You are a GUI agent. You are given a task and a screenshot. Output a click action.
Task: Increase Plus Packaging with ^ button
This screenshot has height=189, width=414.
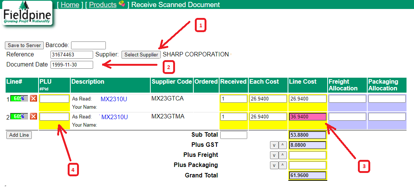click(282, 165)
